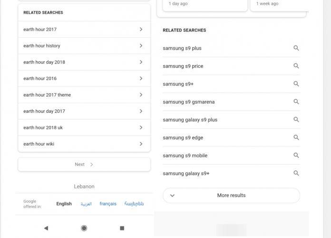This screenshot has width=331, height=238.
Task: Click search icon beside samsung s9 mobile
Action: (296, 155)
